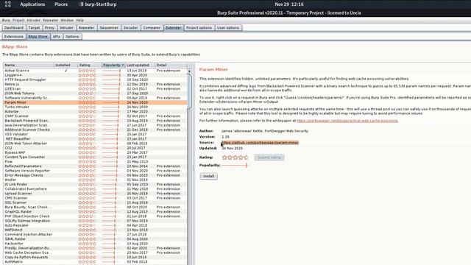Open the web cache poisoning whitepaper link
This screenshot has height=265, width=471.
pyautogui.click(x=347, y=121)
